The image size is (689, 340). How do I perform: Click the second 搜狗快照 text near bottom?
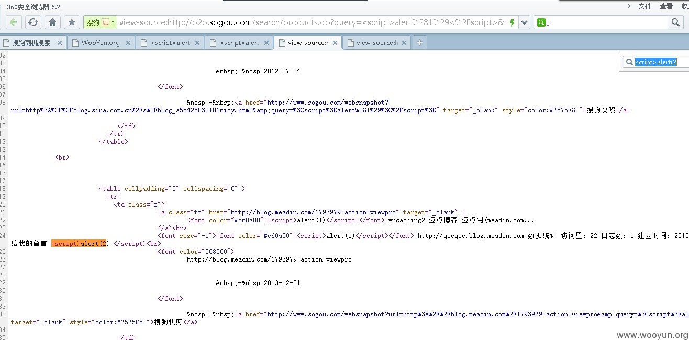[x=169, y=322]
